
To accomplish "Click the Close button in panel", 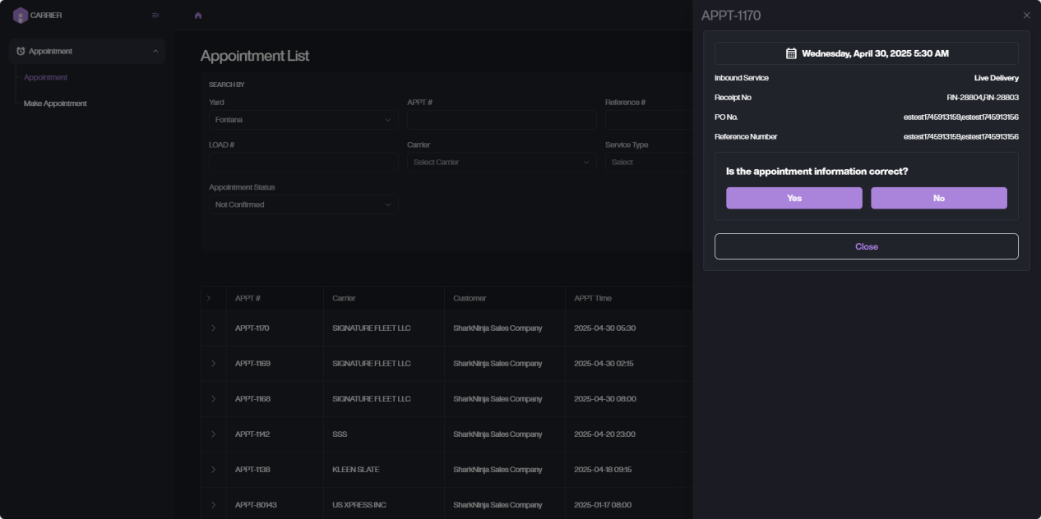I will coord(866,246).
